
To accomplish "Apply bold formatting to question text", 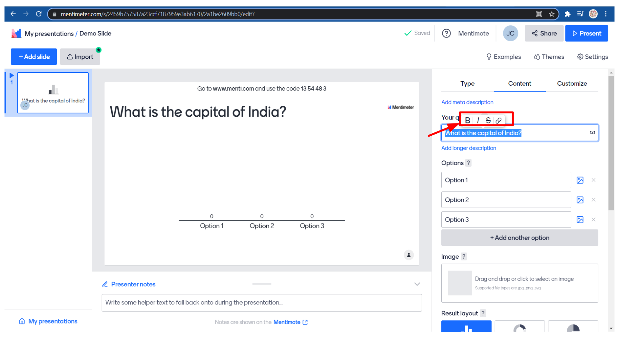I will tap(467, 121).
